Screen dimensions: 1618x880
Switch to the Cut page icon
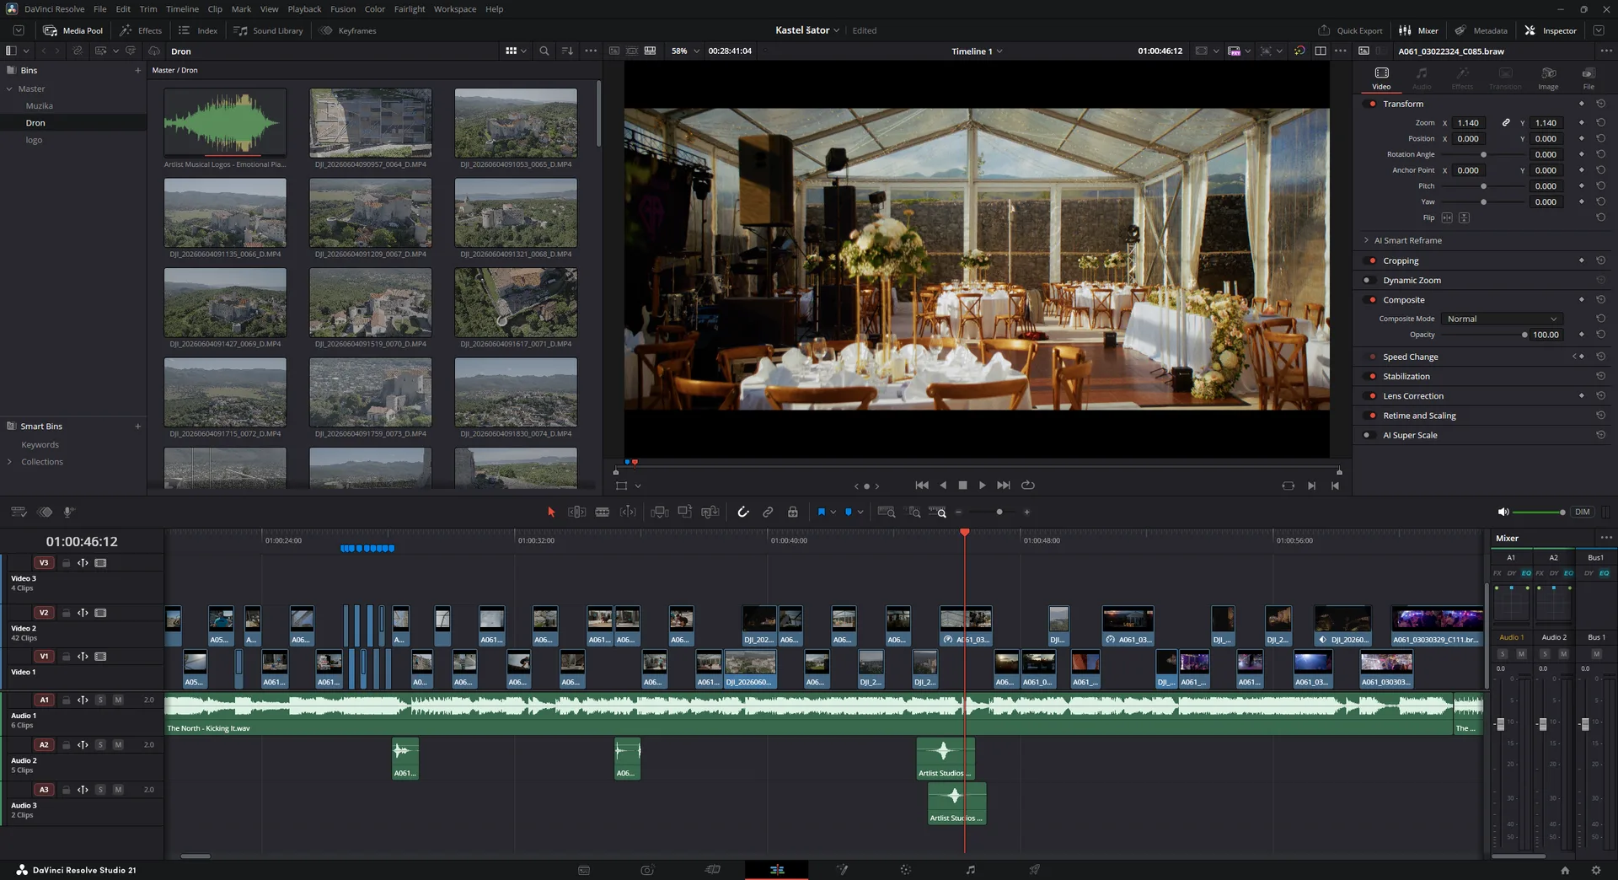click(x=713, y=870)
